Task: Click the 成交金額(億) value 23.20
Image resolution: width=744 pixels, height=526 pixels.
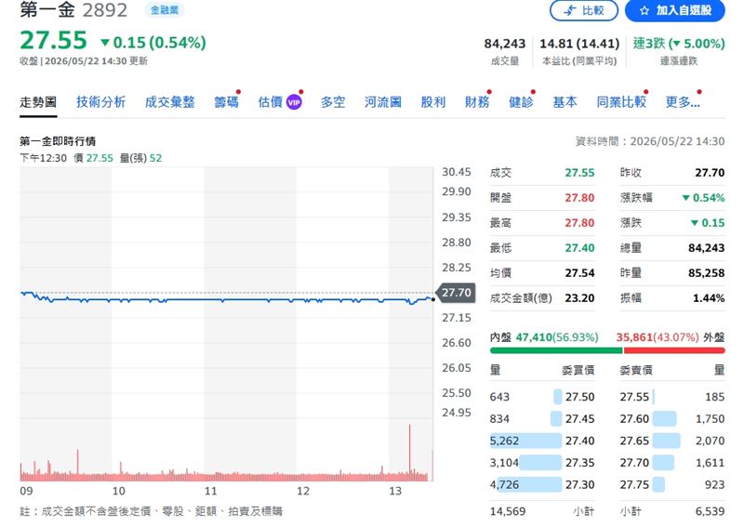Action: [579, 298]
